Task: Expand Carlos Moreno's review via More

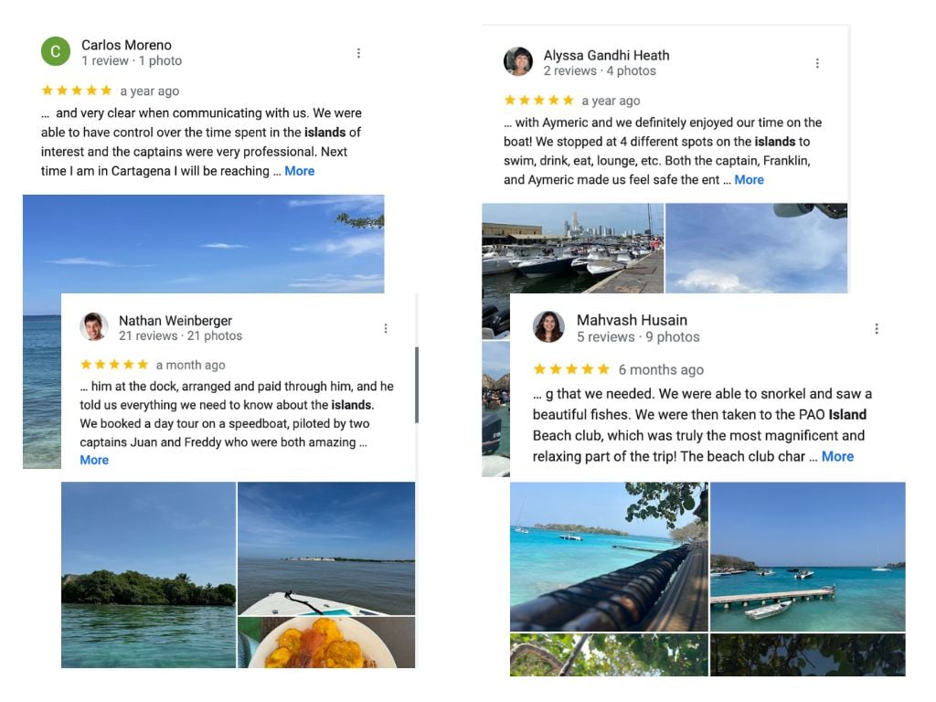Action: tap(300, 170)
